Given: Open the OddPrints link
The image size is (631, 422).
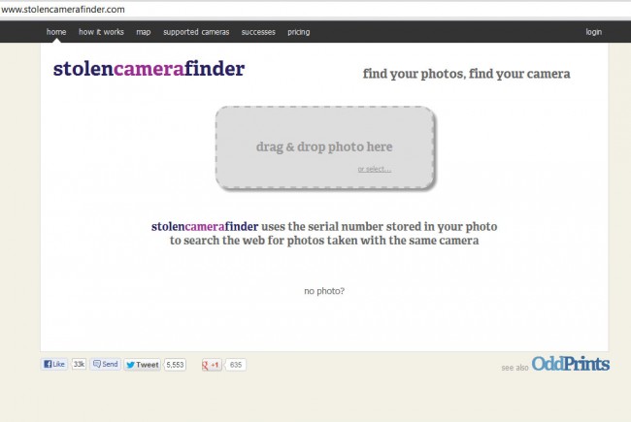Looking at the screenshot, I should pyautogui.click(x=571, y=364).
